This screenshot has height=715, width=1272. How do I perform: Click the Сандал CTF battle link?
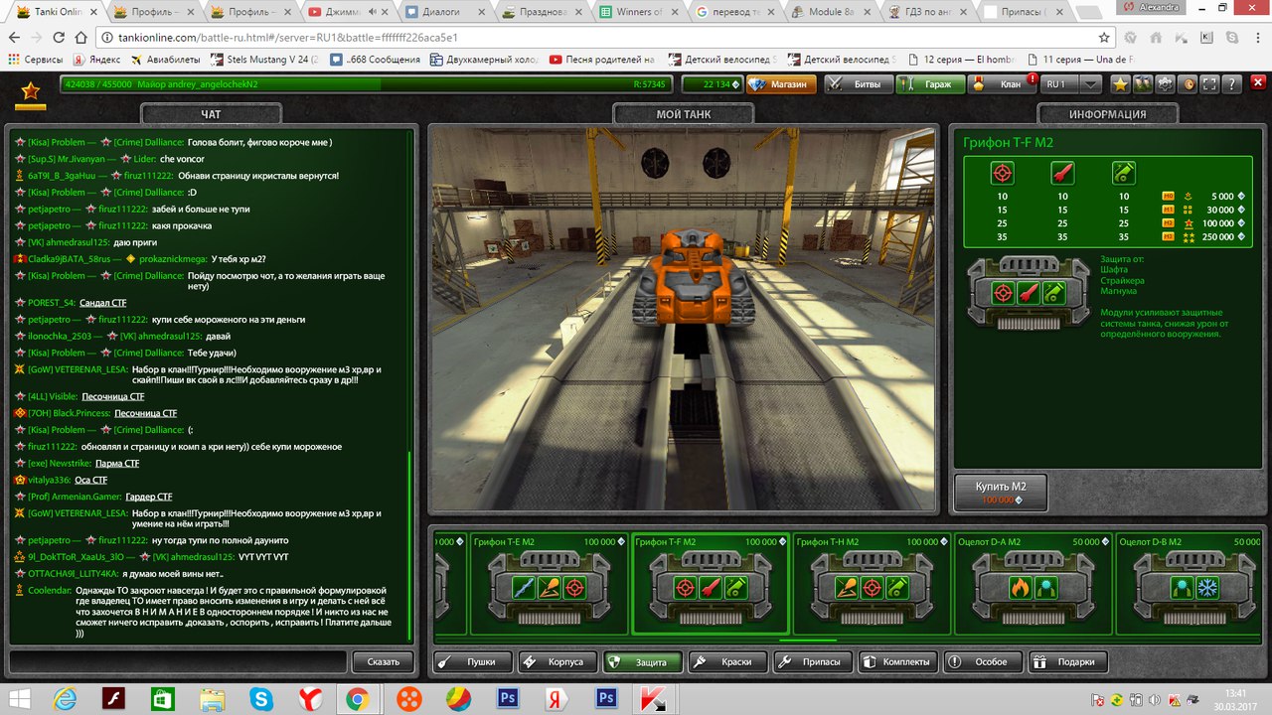[x=103, y=303]
